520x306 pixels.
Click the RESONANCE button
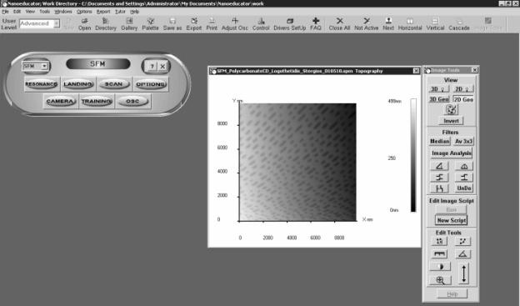(x=42, y=84)
